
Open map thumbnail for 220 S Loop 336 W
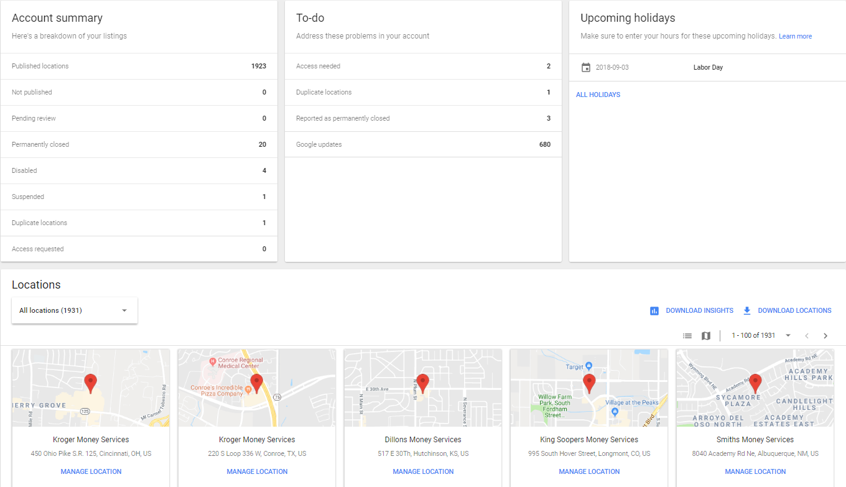click(x=257, y=387)
